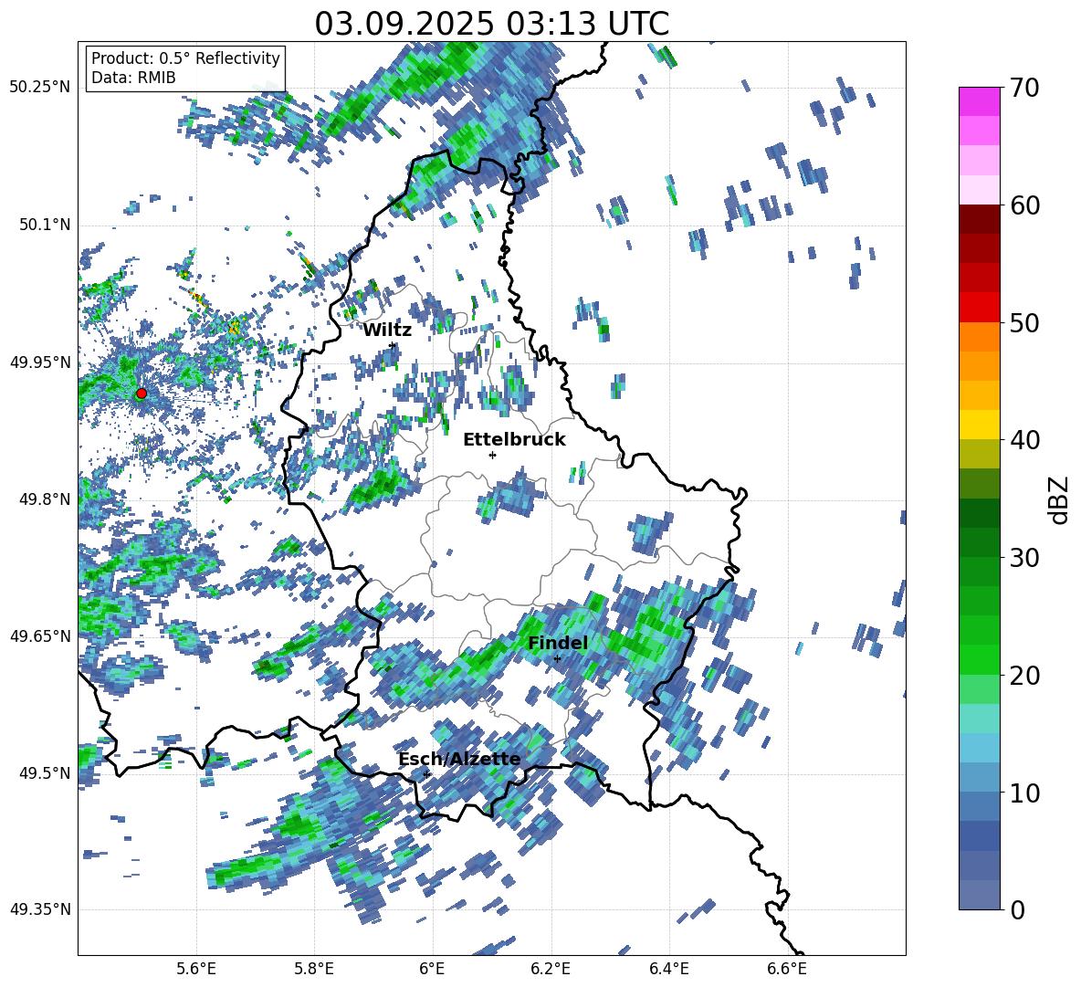The height and width of the screenshot is (987, 1081).
Task: Click the yellow colorbar segment above 40
Action: 979,425
